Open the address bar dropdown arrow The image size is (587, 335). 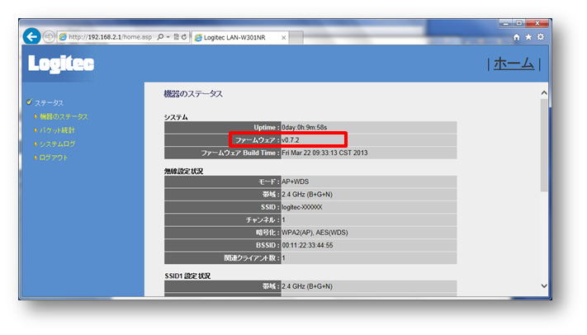[x=168, y=36]
